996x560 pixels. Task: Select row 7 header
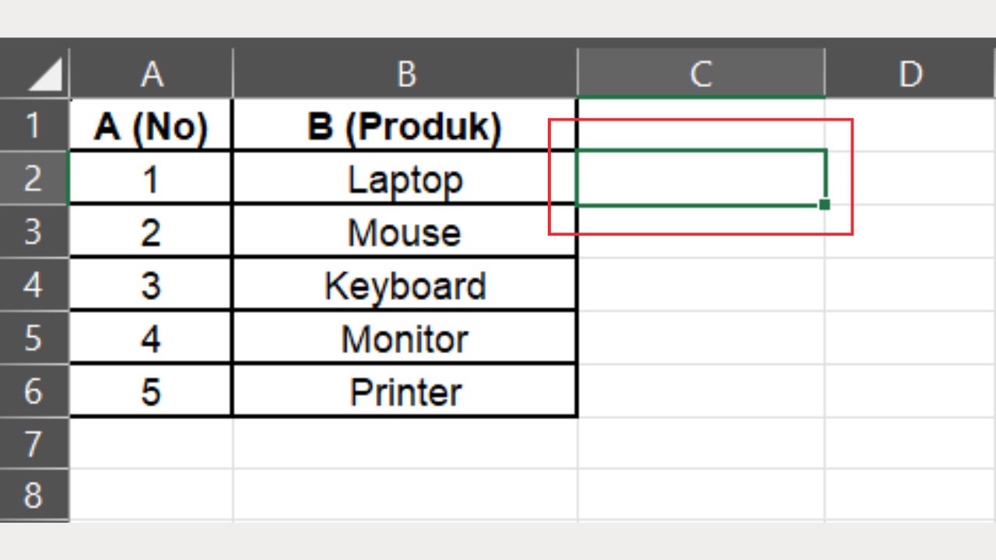click(34, 443)
